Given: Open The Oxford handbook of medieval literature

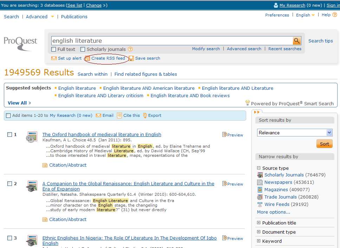Looking at the screenshot, I should coord(102,134).
